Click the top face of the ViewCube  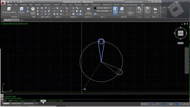pyautogui.click(x=180, y=33)
